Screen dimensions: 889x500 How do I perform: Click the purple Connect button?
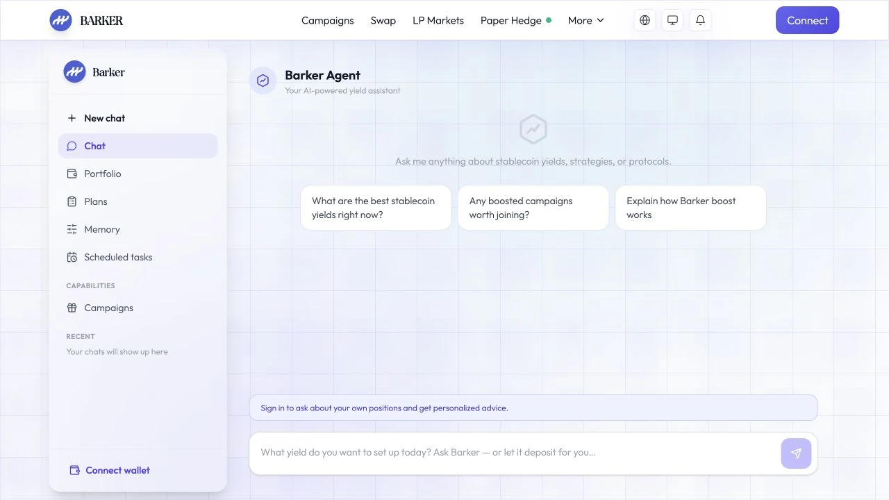tap(807, 20)
